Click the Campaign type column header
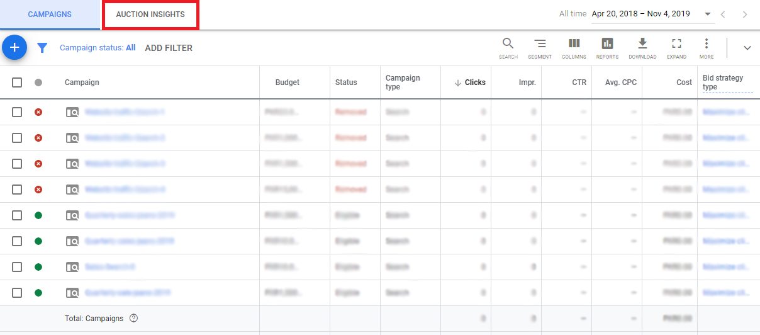 tap(403, 82)
